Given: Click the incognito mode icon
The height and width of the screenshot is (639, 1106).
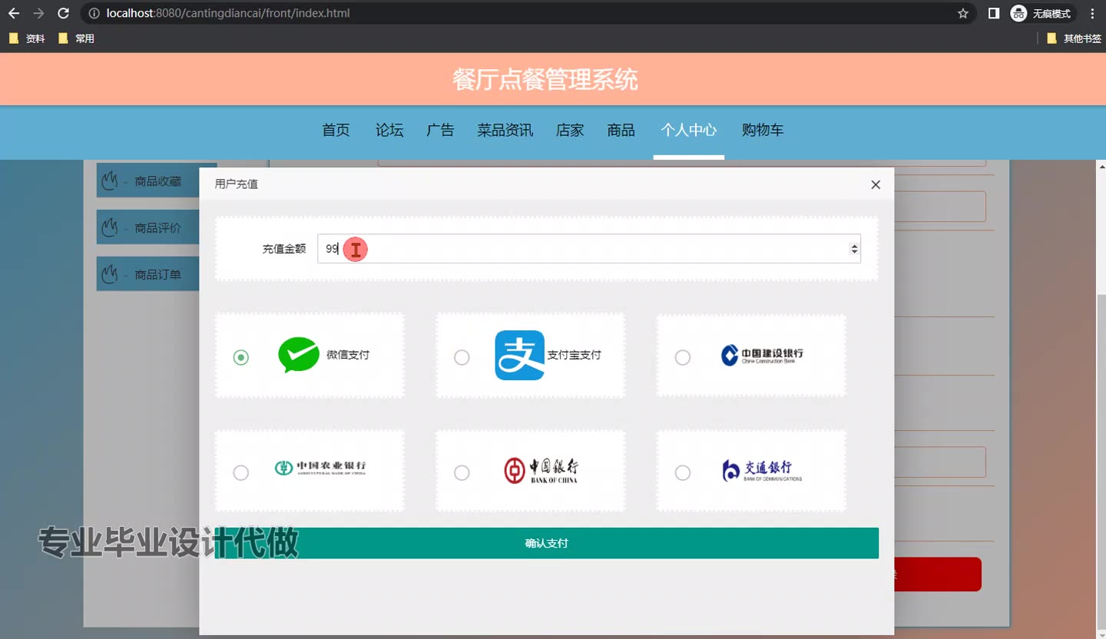Looking at the screenshot, I should click(x=1018, y=13).
